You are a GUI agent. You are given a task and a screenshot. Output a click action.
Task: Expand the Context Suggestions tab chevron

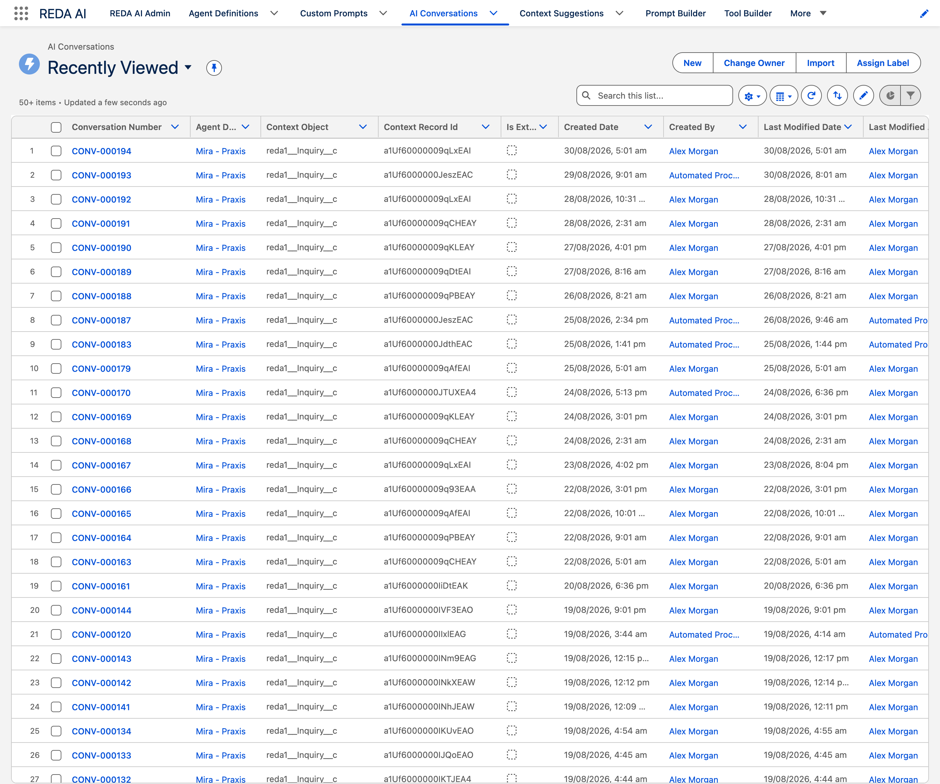[x=619, y=13]
